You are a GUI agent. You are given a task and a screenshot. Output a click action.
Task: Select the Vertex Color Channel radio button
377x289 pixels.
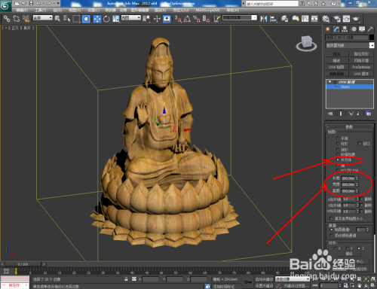[331, 236]
